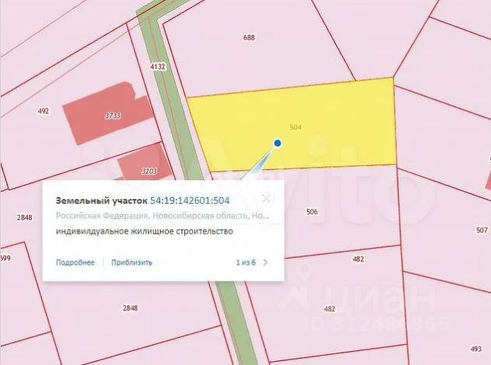This screenshot has height=365, width=491.
Task: Select parcel labeled 507
Action: [482, 230]
